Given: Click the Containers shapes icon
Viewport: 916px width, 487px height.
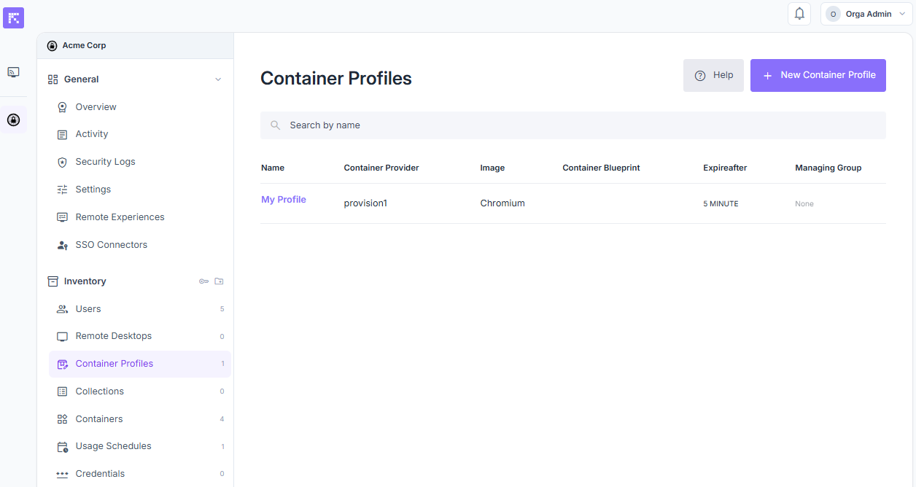Looking at the screenshot, I should [x=62, y=419].
